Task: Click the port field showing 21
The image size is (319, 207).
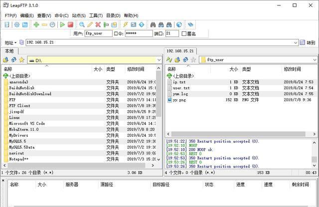Action: pos(172,33)
